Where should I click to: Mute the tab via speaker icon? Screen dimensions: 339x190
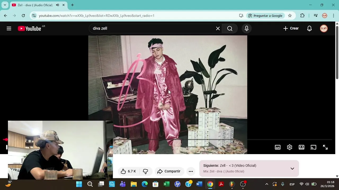pyautogui.click(x=57, y=5)
